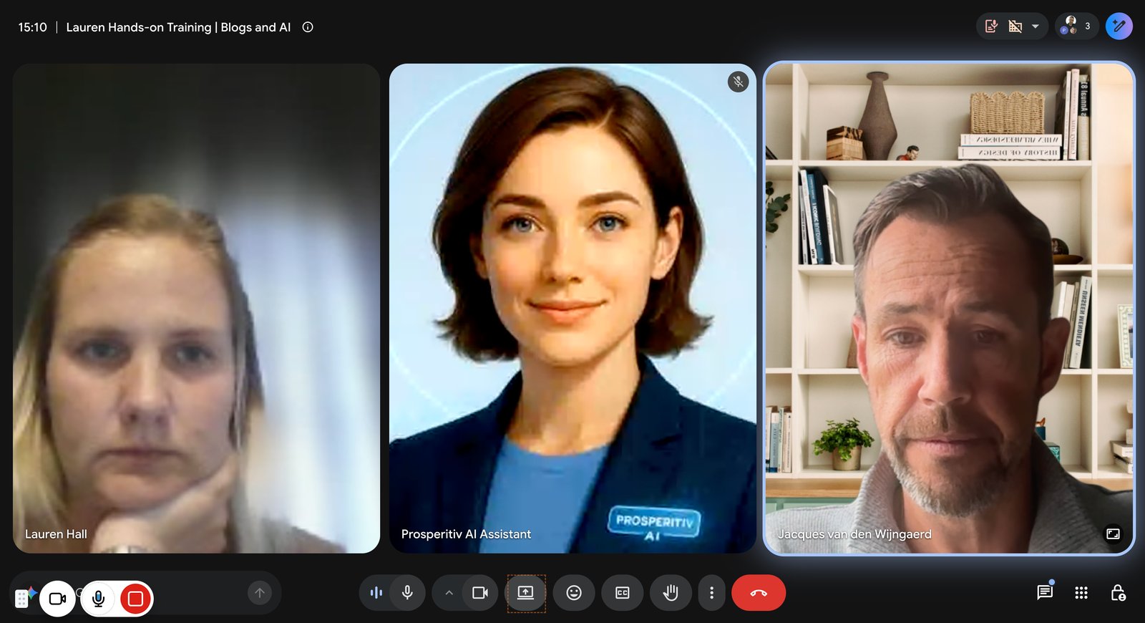Click the 15:10 time display

[x=32, y=27]
